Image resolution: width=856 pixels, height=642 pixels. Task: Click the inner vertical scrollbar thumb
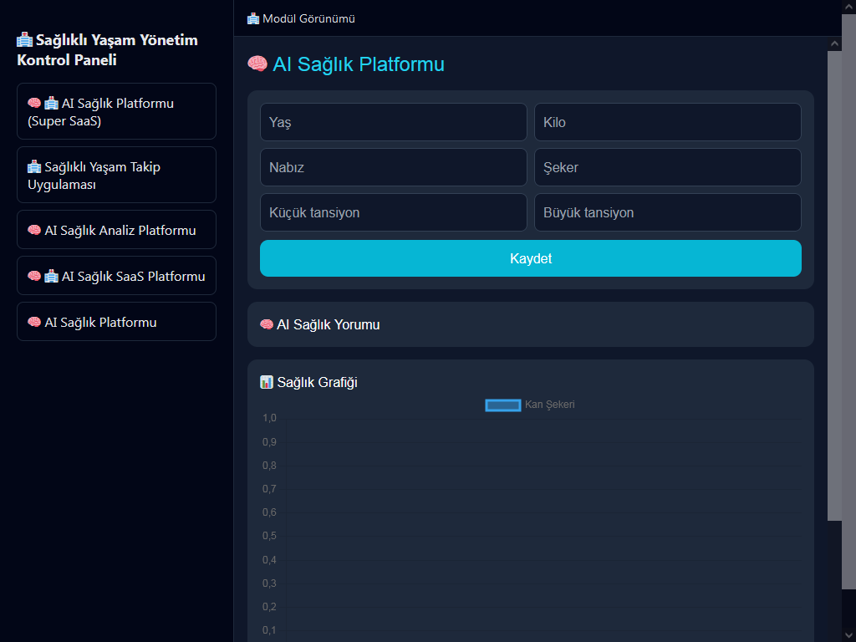pyautogui.click(x=834, y=284)
